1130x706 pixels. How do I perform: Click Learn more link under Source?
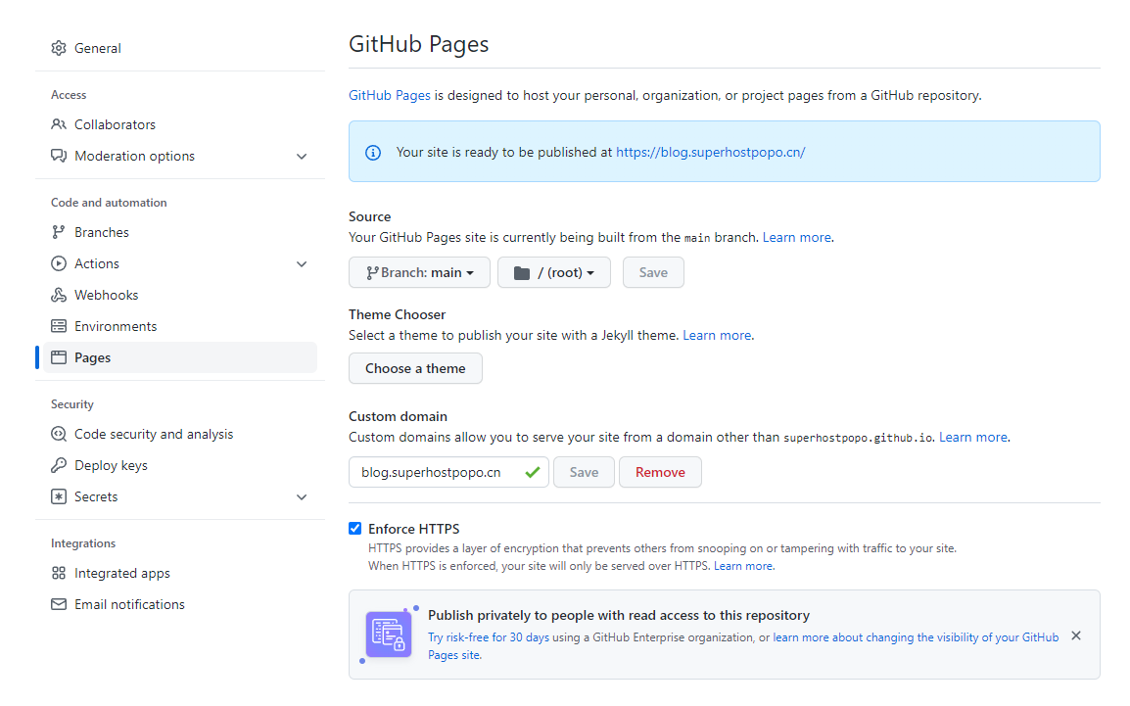point(796,237)
